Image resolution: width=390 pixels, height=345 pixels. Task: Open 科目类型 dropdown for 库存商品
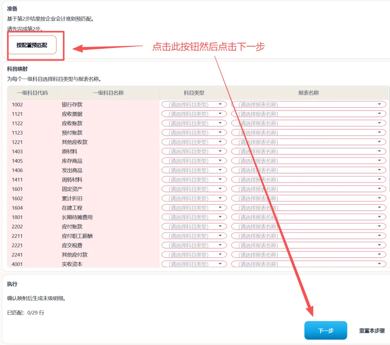(x=194, y=161)
